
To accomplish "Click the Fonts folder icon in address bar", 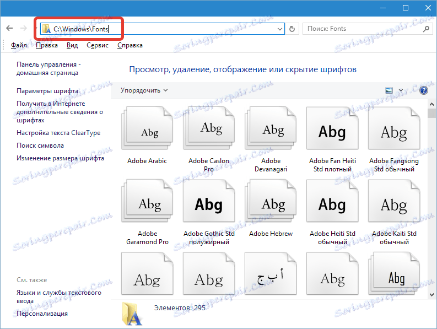I will 46,29.
